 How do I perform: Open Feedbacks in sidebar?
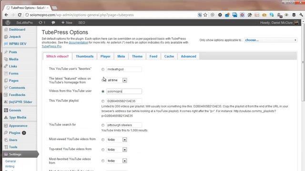coord(17,95)
